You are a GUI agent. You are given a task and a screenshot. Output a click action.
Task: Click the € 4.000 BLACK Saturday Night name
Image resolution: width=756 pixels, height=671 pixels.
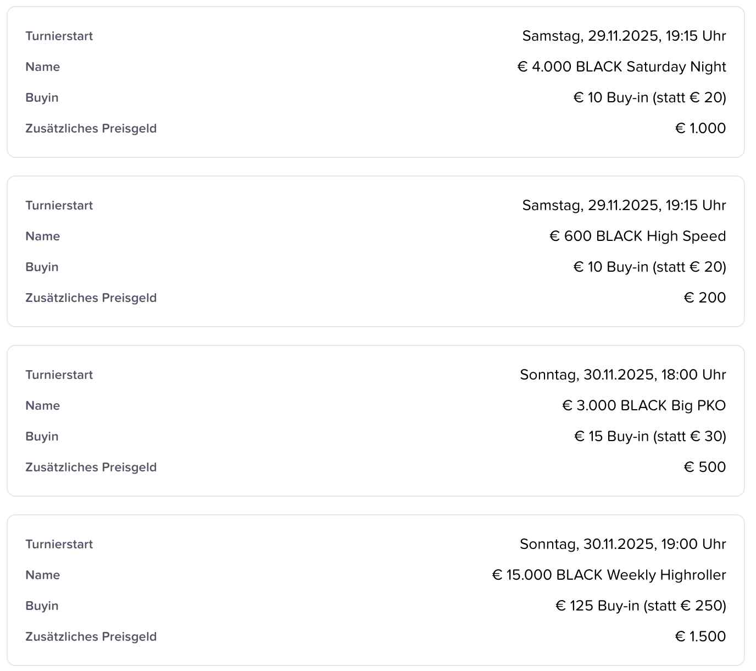pyautogui.click(x=621, y=67)
